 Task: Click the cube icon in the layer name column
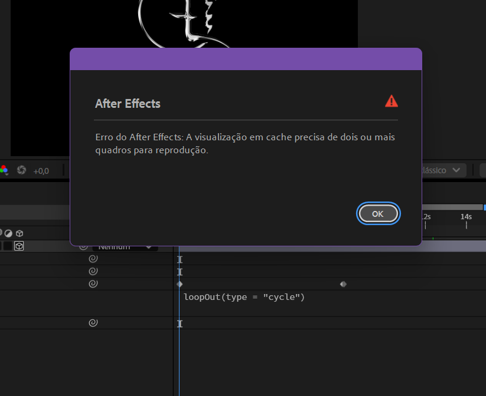(x=19, y=246)
